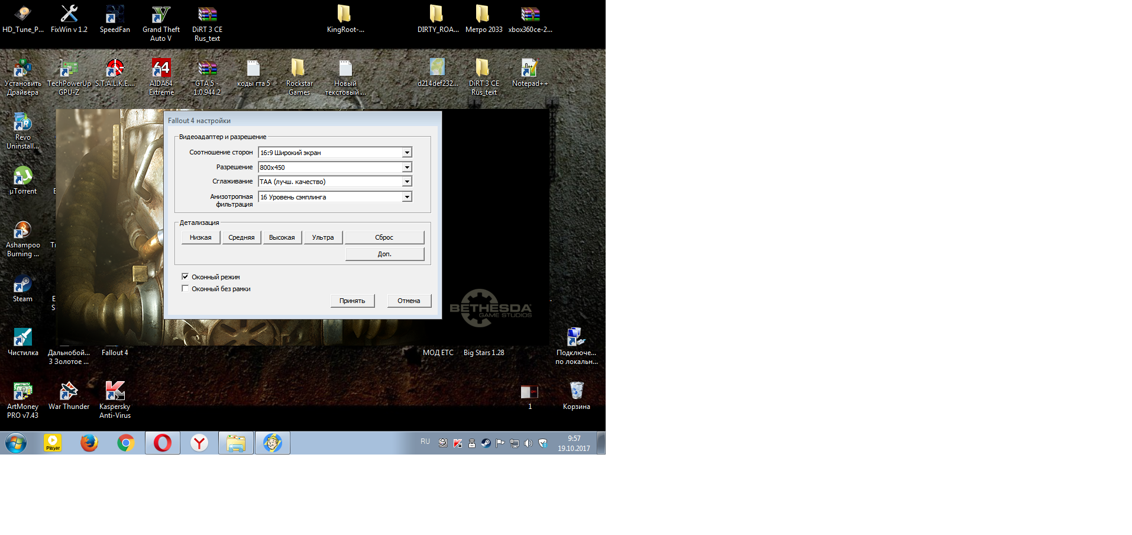
Task: Select the Kaspersky Anti-Virus desktop shortcut
Action: [115, 400]
